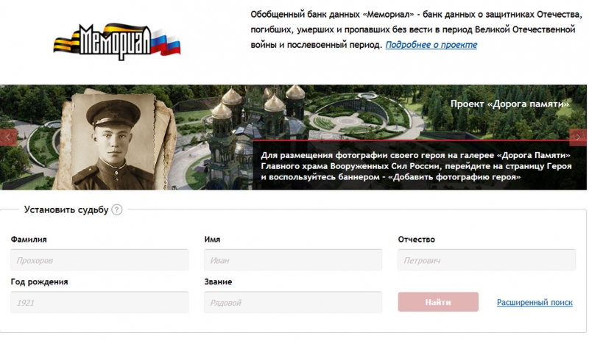
Task: Click the 'Отчество' field label
Action: click(x=416, y=240)
